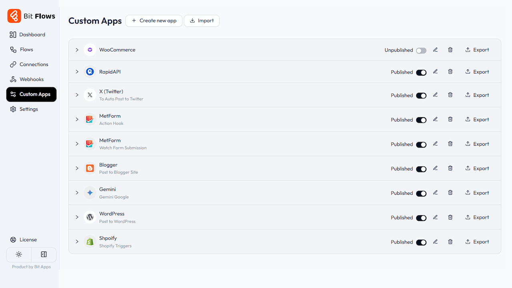The height and width of the screenshot is (288, 512).
Task: Click the Gemini app icon
Action: pyautogui.click(x=90, y=192)
